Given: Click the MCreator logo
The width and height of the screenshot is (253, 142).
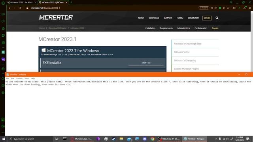Looking at the screenshot, I should coord(56,17).
